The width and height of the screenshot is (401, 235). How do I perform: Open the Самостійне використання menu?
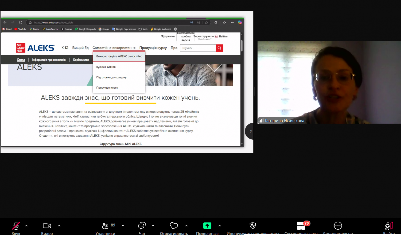tap(114, 48)
